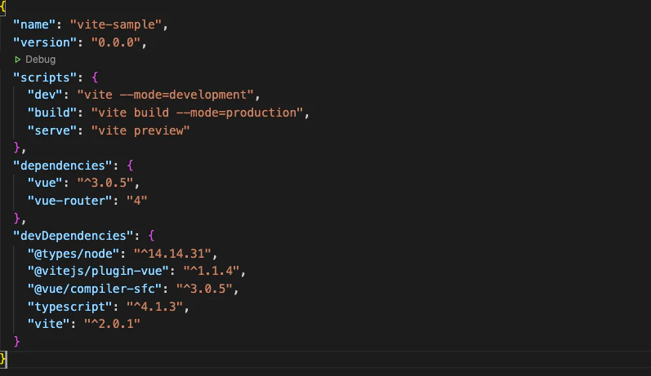
Task: Click the "vite-sample" value
Action: 115,24
